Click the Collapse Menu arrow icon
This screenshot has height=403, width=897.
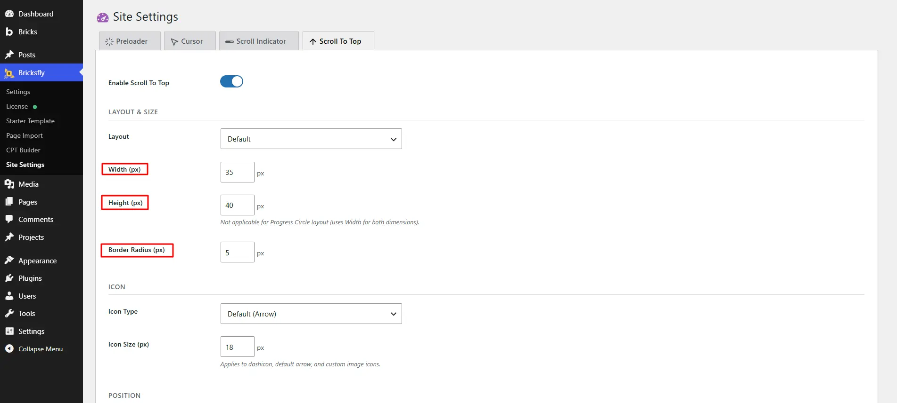coord(9,349)
